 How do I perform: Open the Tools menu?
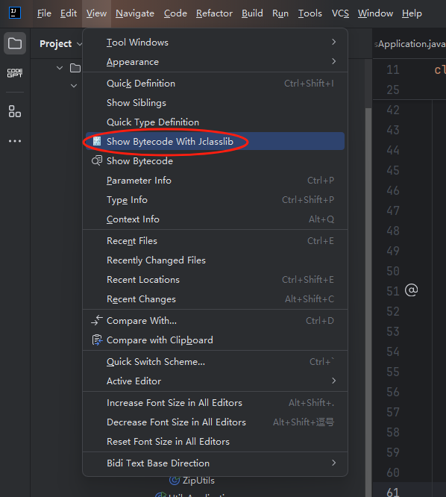tap(310, 13)
